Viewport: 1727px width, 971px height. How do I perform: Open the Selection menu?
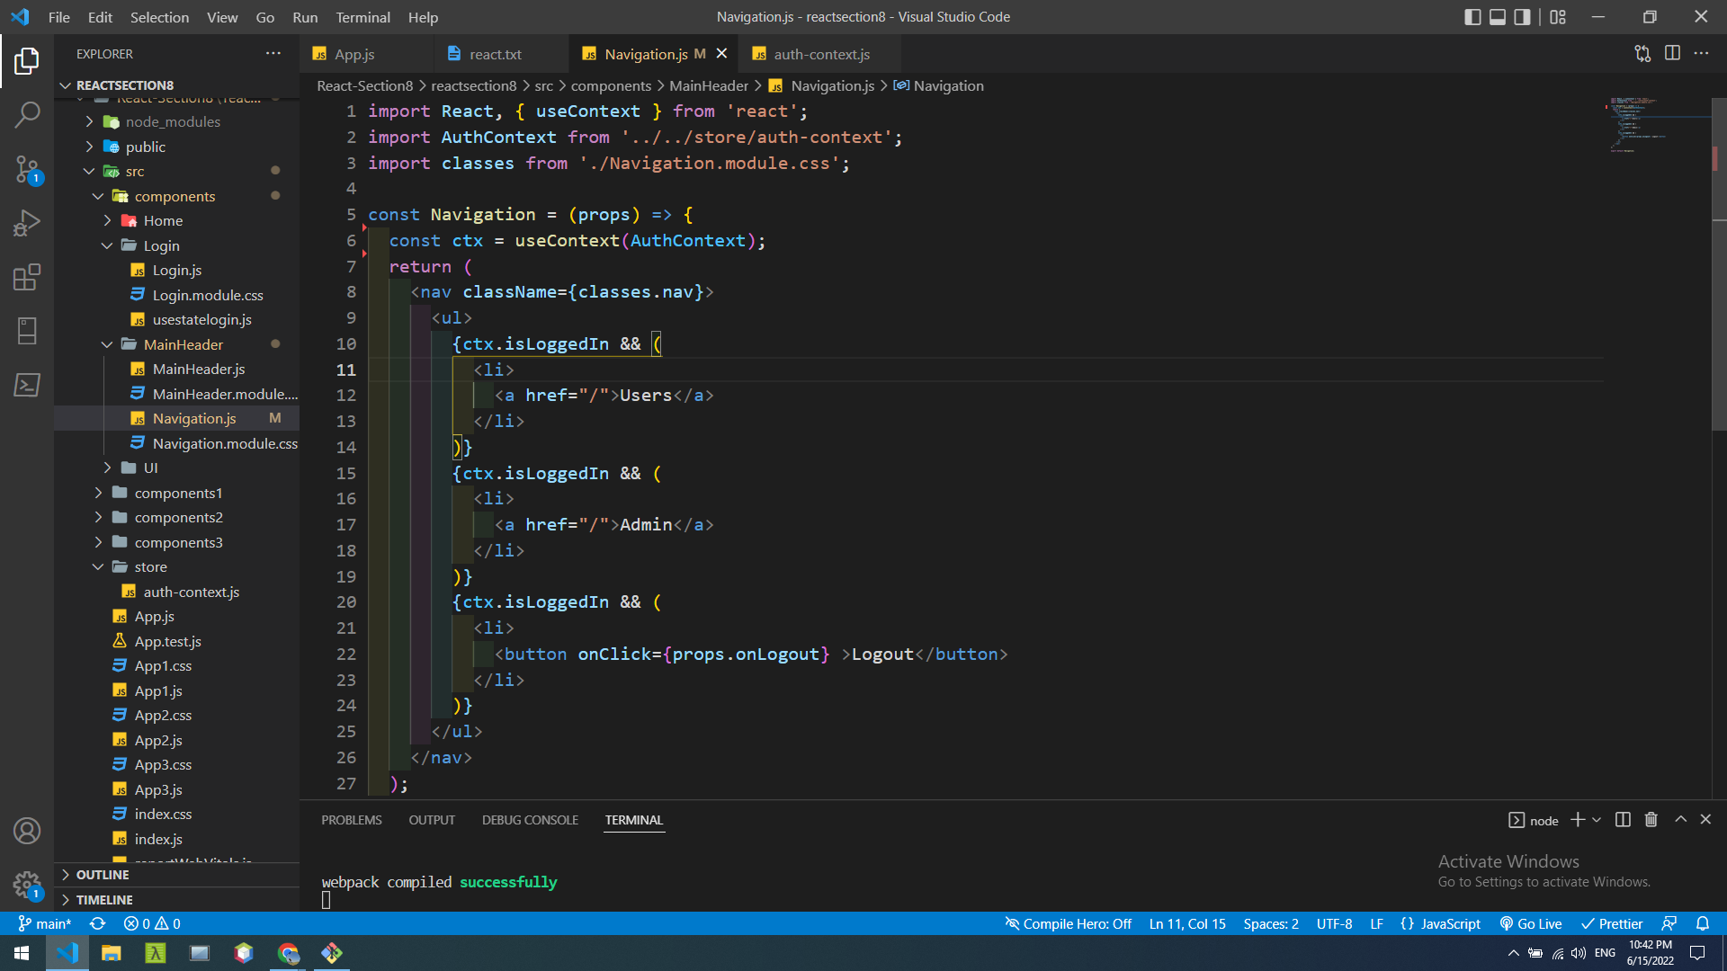[159, 17]
